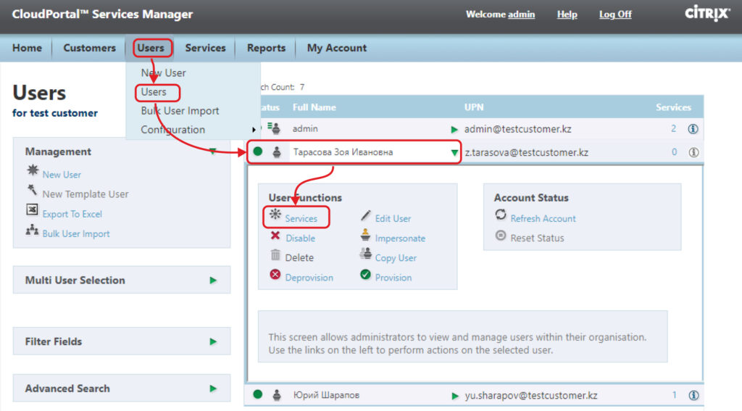Open the Home tab
This screenshot has width=742, height=411.
(27, 48)
